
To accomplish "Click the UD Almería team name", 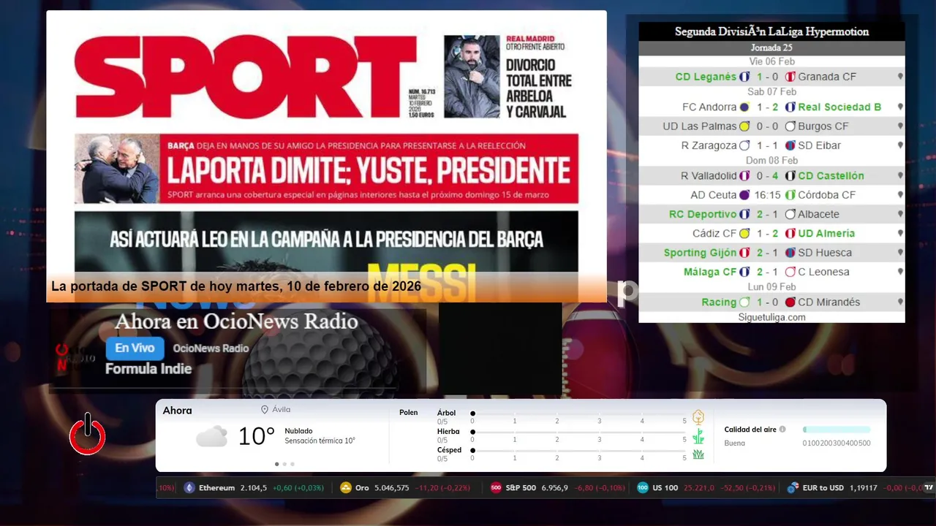I will (x=826, y=234).
